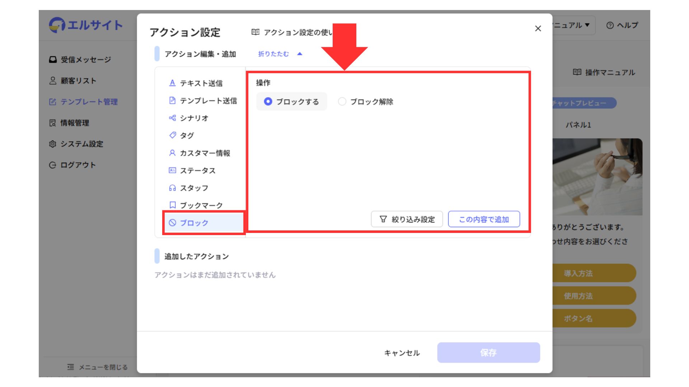Select the ブロック解除 radio option
Image resolution: width=689 pixels, height=387 pixels.
click(342, 102)
